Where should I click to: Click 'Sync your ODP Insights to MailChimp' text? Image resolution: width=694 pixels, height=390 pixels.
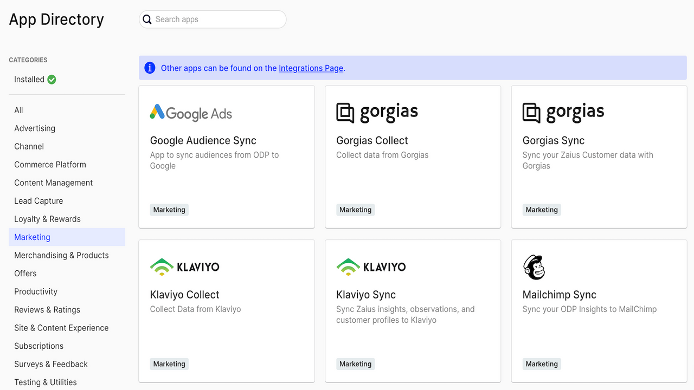tap(589, 309)
